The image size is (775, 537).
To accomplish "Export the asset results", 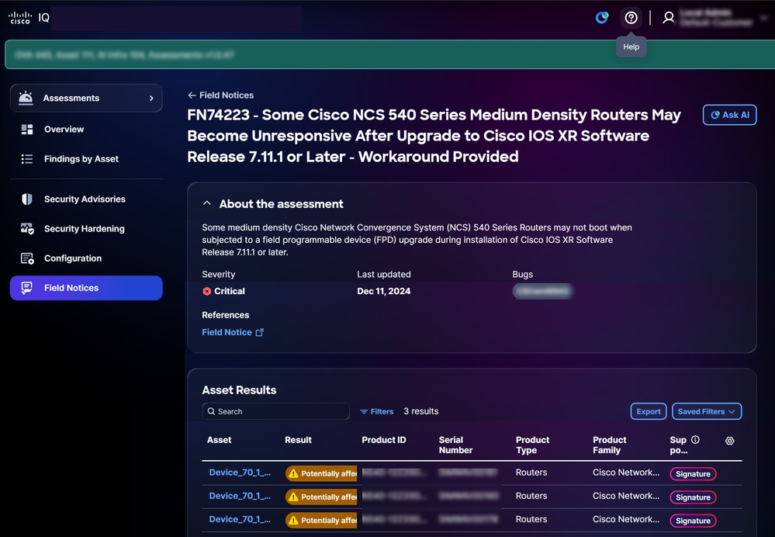I will (x=649, y=411).
